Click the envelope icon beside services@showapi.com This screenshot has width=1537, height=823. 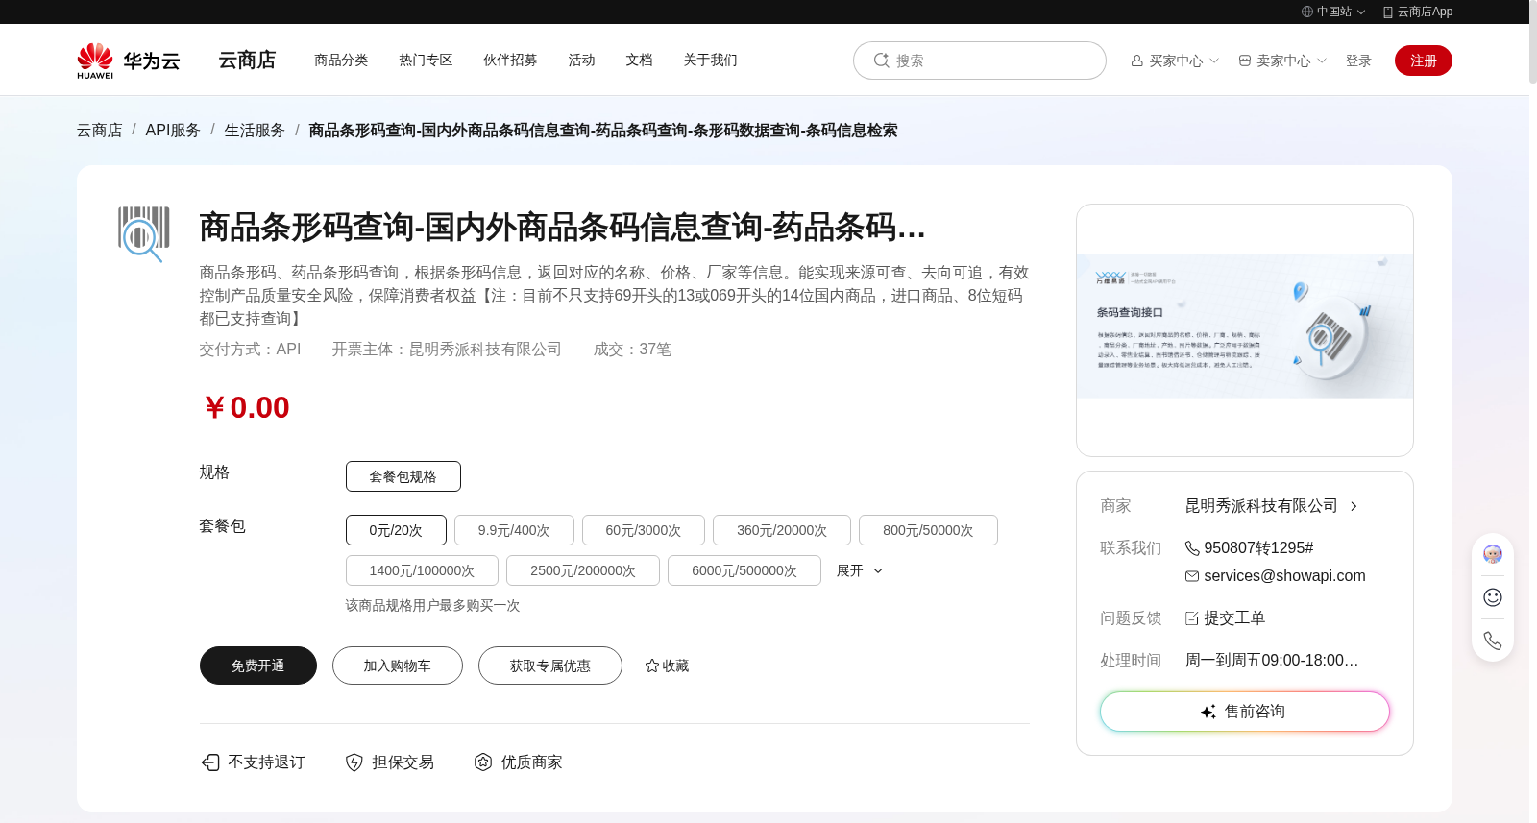(1192, 576)
